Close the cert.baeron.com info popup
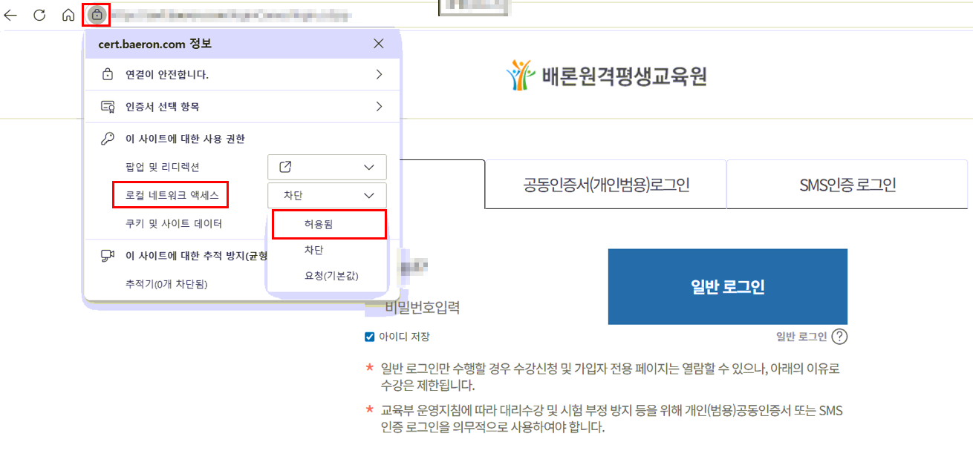The height and width of the screenshot is (462, 973). 379,44
